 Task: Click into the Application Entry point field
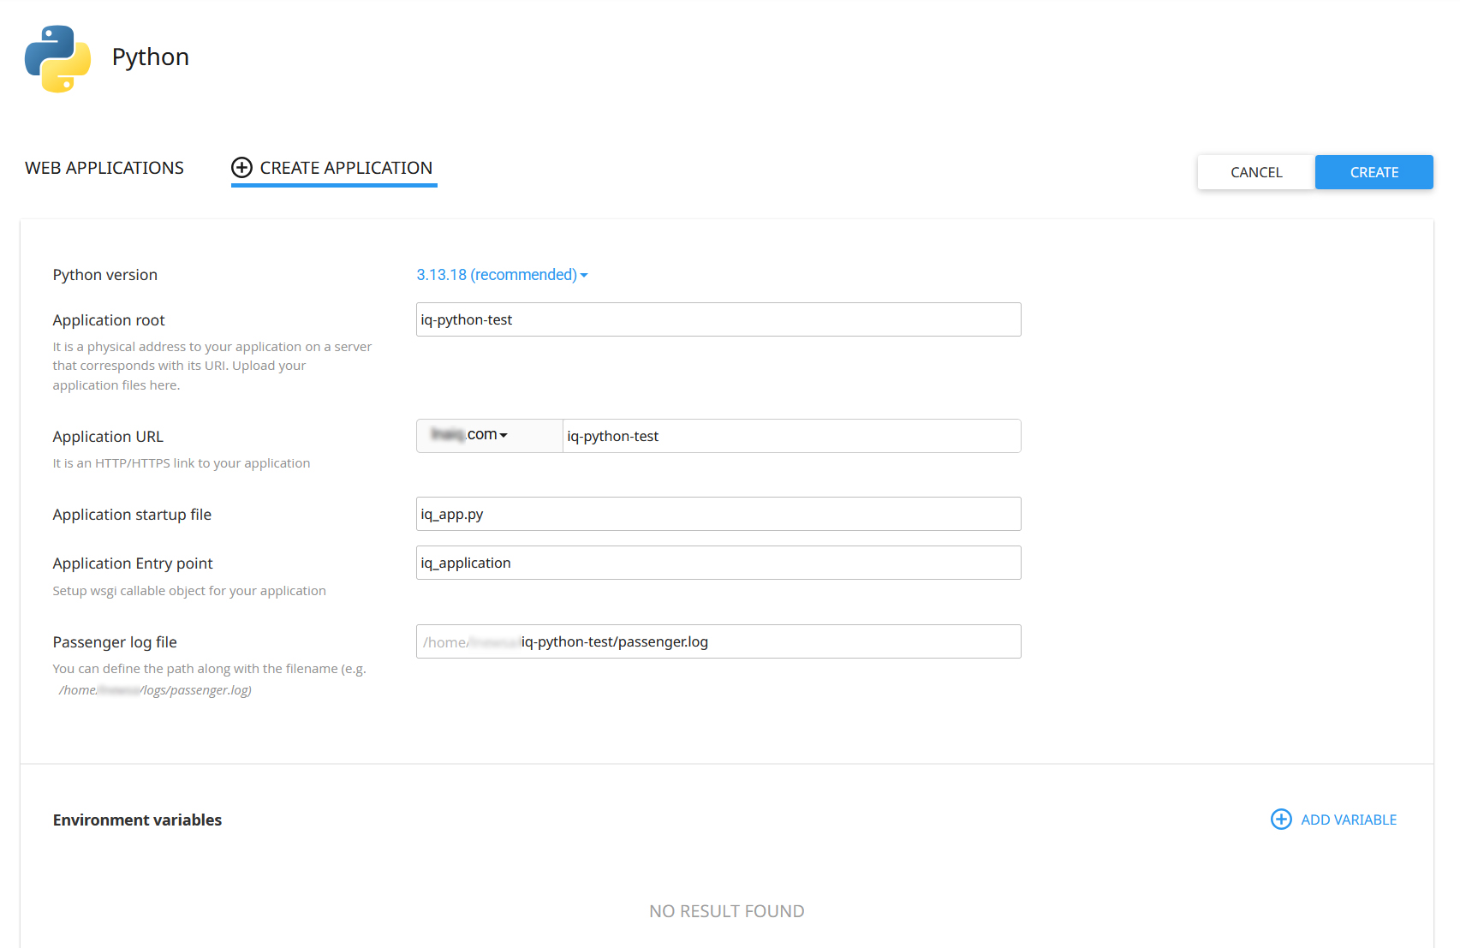[718, 563]
